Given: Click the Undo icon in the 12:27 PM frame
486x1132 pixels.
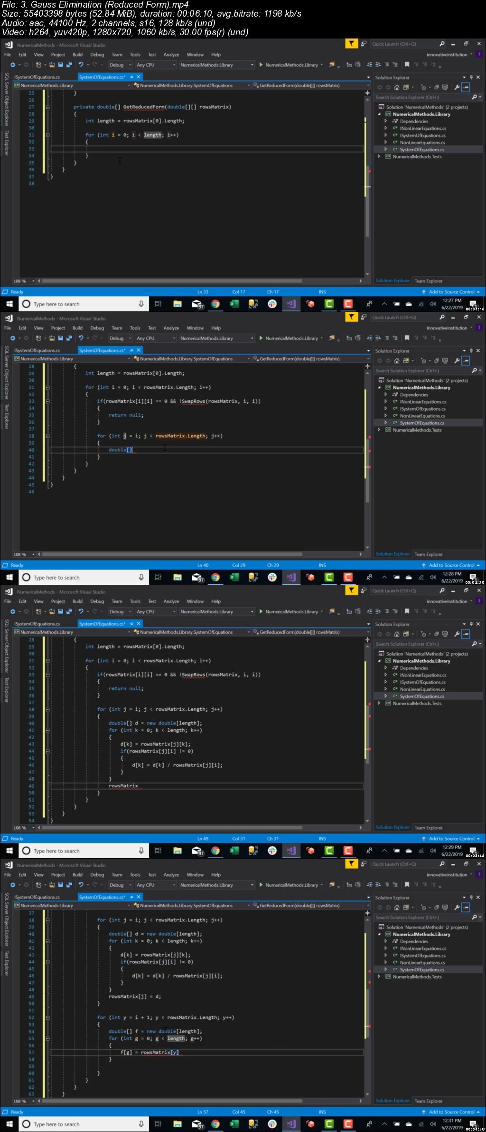Looking at the screenshot, I should click(81, 65).
